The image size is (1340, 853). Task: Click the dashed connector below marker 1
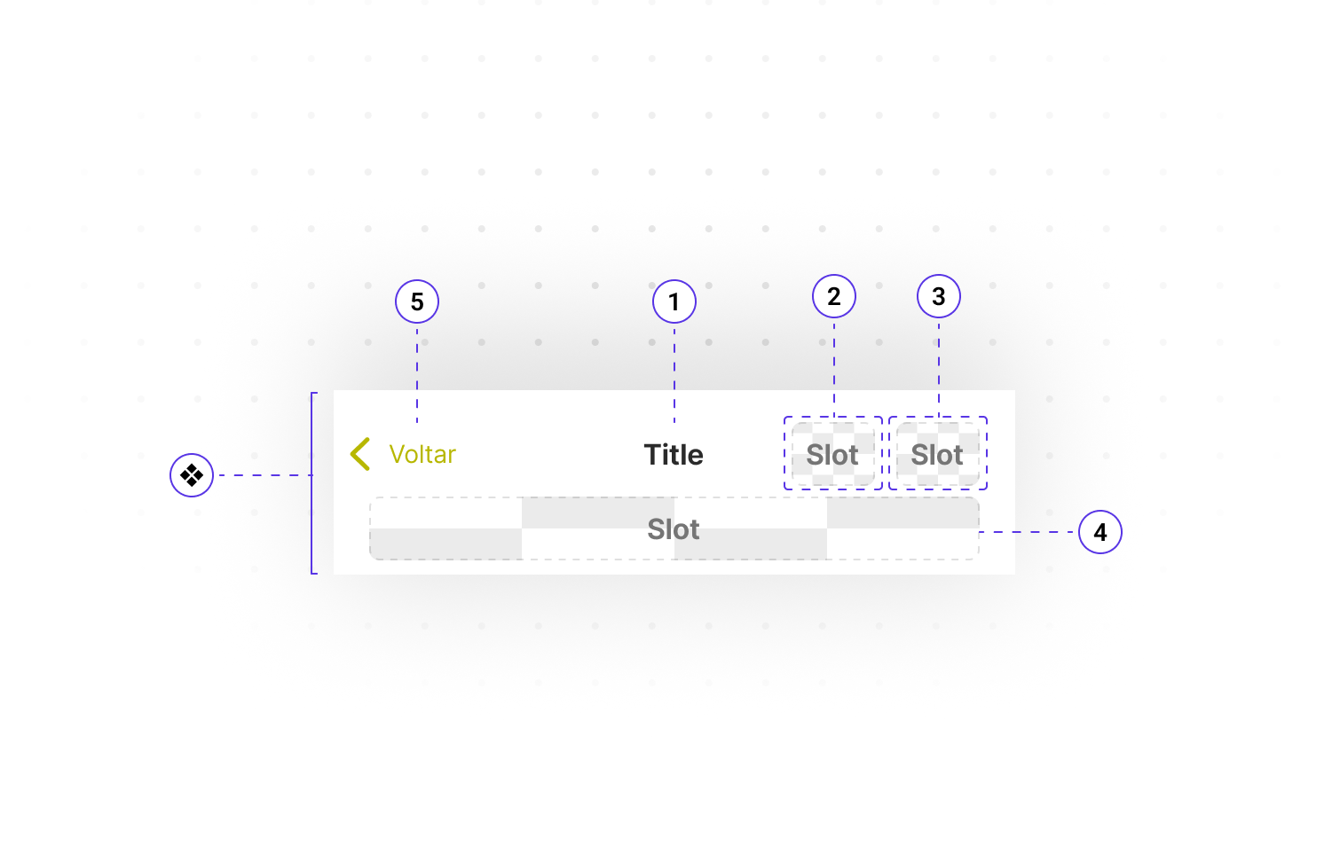[674, 372]
